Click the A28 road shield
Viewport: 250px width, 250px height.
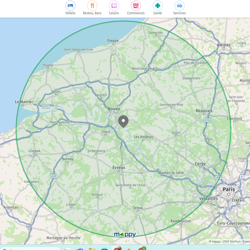pos(53,176)
